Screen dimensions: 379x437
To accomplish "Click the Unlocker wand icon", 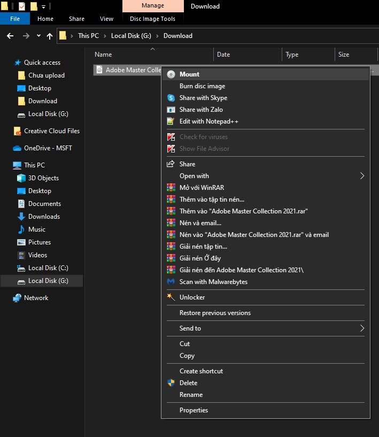I will pos(171,297).
